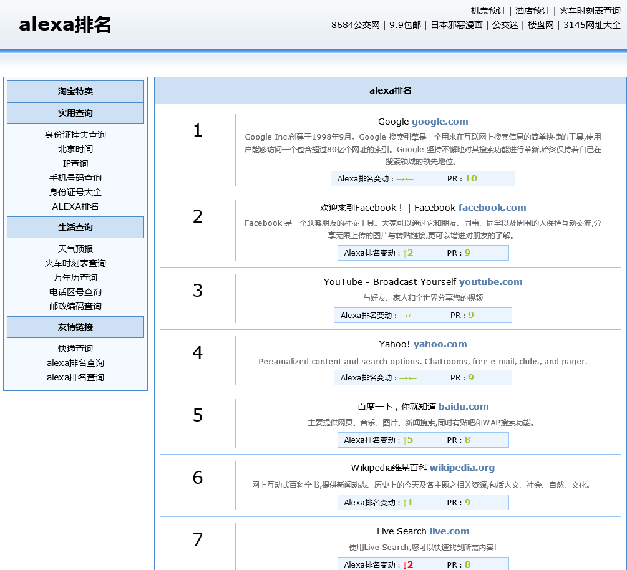
Task: Visit the 8684公交网 link
Action: pyautogui.click(x=355, y=25)
